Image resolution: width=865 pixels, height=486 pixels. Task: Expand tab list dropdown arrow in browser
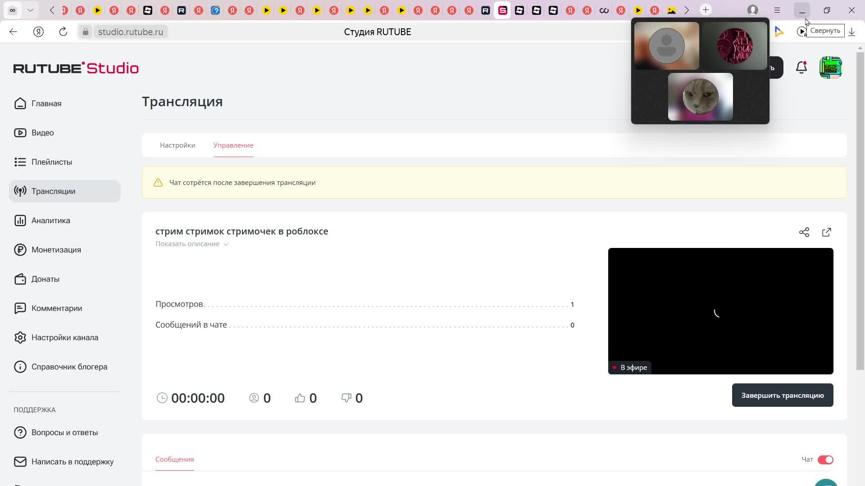click(x=30, y=10)
